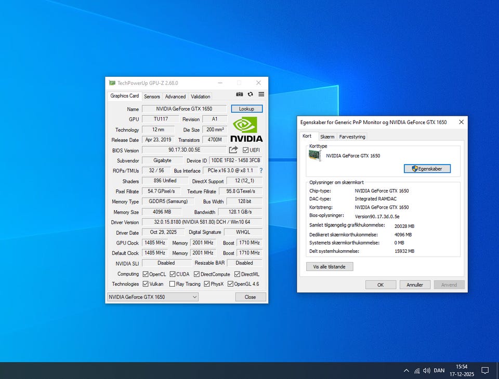
Task: Open the DAN input language selector
Action: [439, 371]
